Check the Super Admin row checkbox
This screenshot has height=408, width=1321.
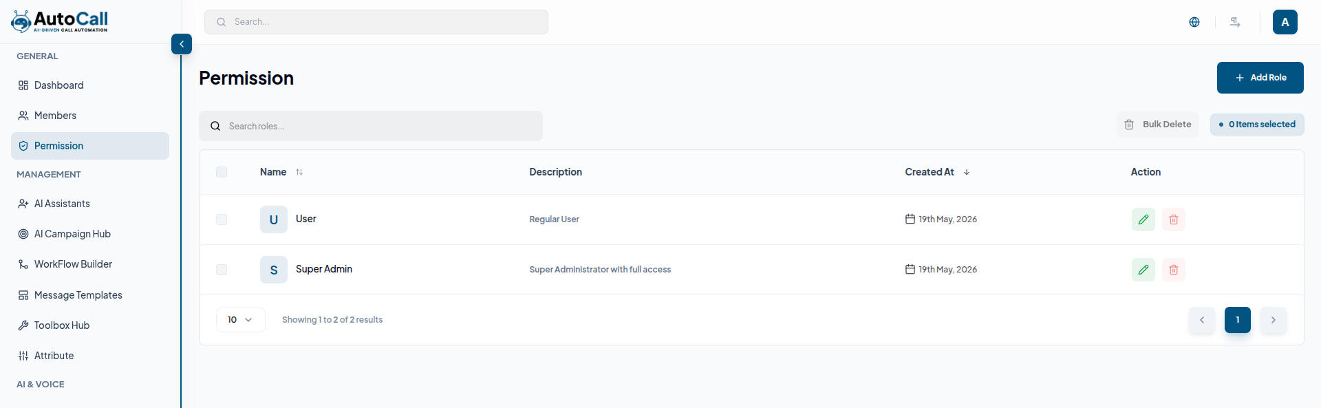(x=222, y=270)
